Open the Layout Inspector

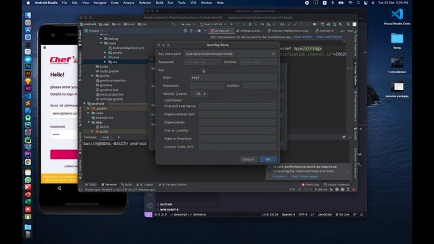336,184
